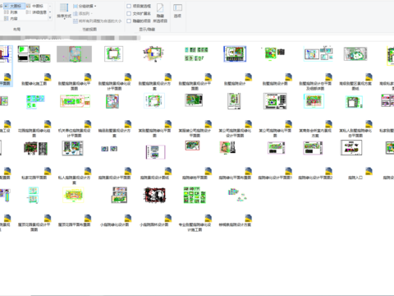Image resolution: width=394 pixels, height=296 pixels.
Task: Select the 小庭院园林设计图 file thumbnail
Action: [x=154, y=195]
